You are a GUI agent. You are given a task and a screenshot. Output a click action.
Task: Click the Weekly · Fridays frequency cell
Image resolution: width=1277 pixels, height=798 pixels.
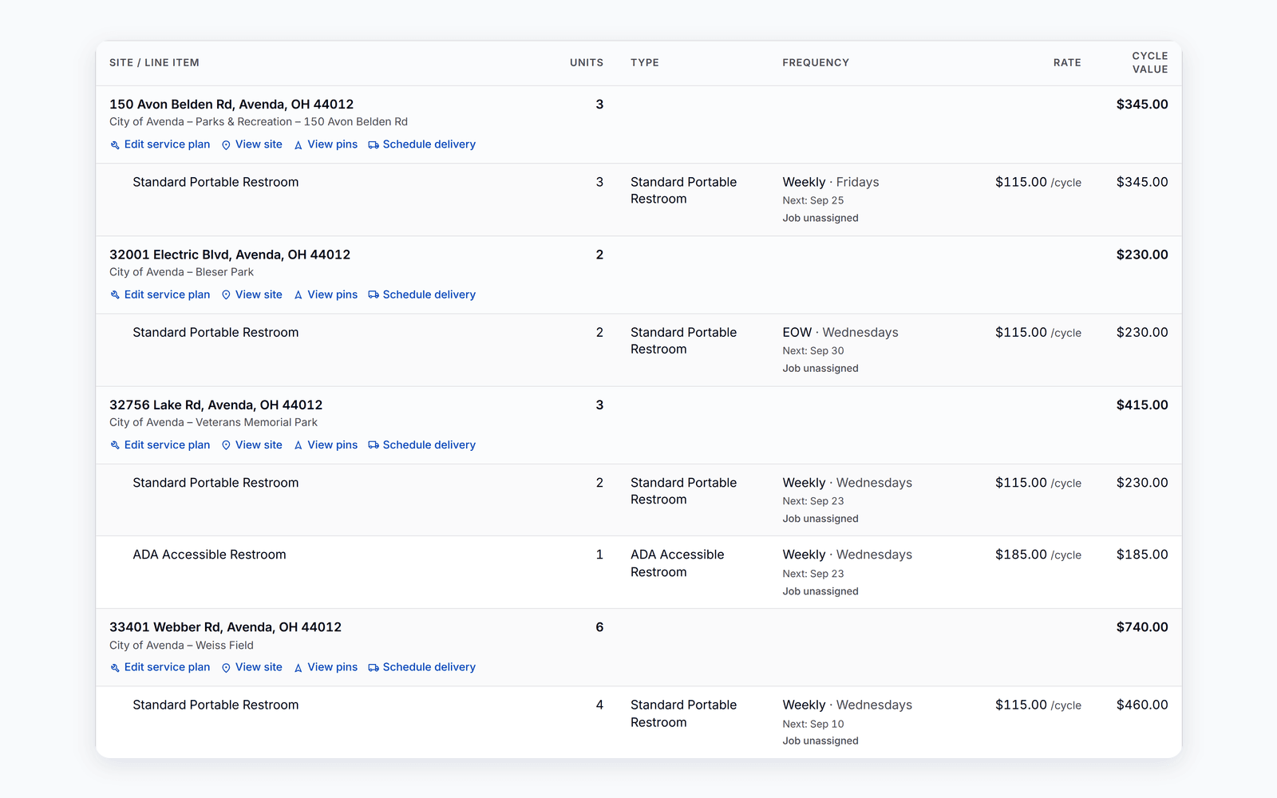click(x=831, y=182)
